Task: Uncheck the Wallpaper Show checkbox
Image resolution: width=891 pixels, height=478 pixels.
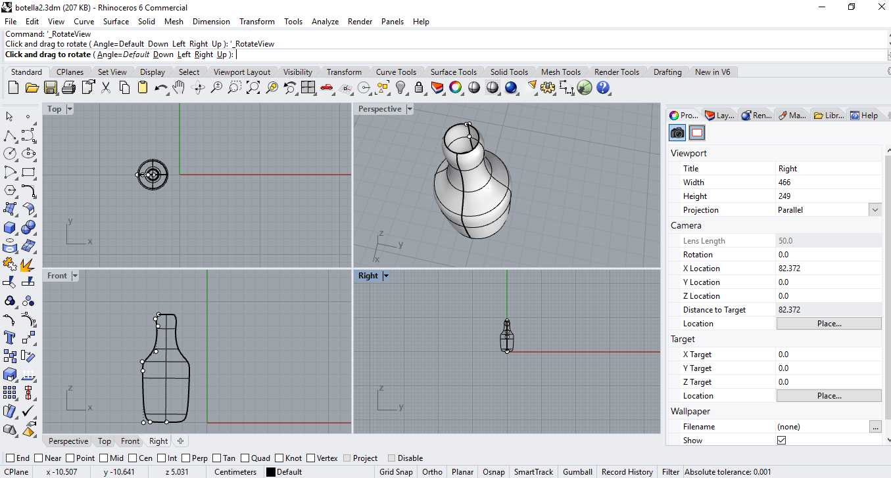Action: pyautogui.click(x=781, y=441)
